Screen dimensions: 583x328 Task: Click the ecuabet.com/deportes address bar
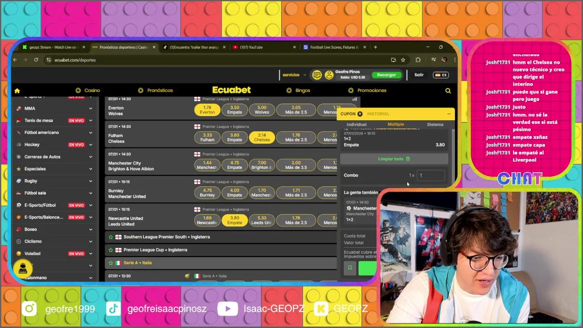click(219, 60)
